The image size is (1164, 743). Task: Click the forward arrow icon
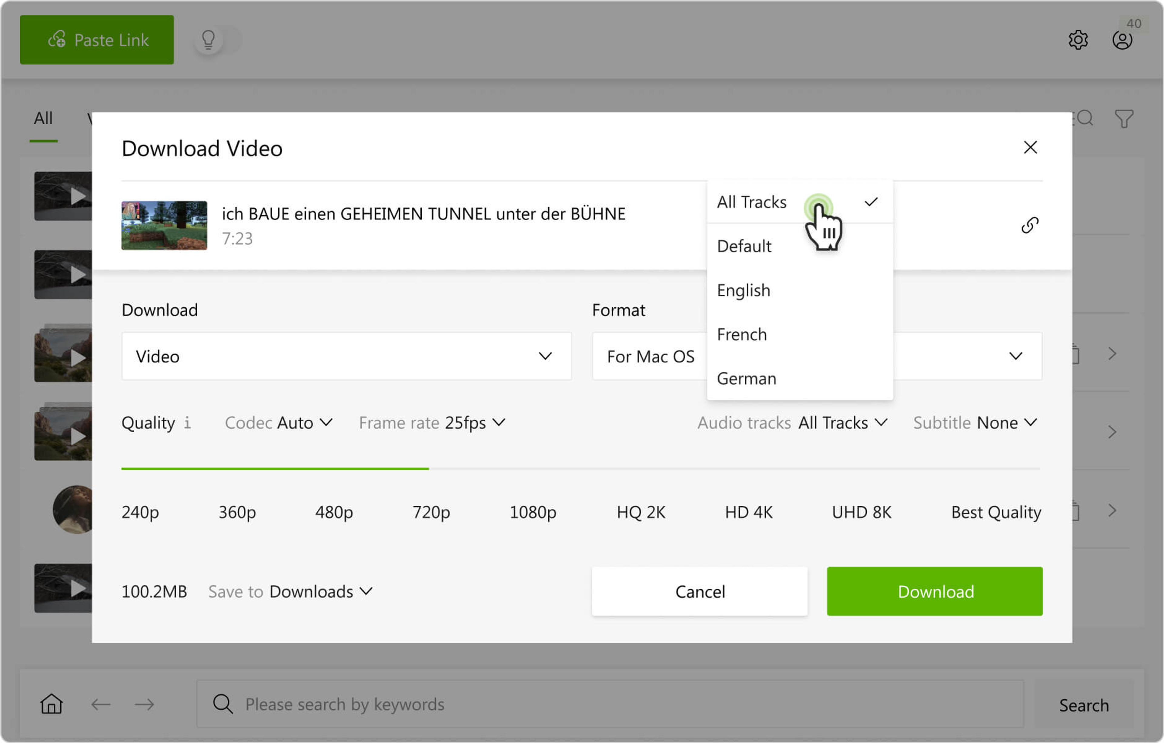[x=144, y=704]
